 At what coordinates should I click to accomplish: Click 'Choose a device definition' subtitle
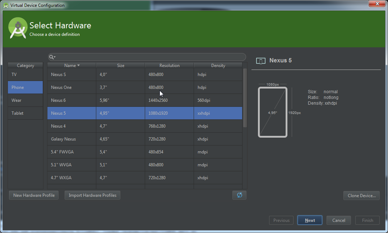click(55, 34)
